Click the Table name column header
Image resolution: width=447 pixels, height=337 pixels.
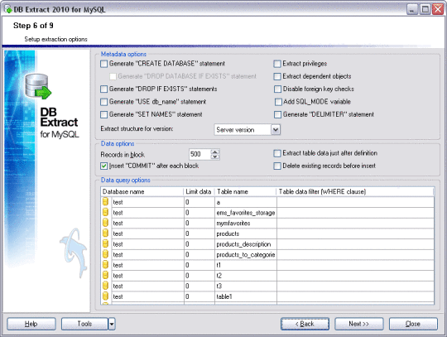coord(246,191)
